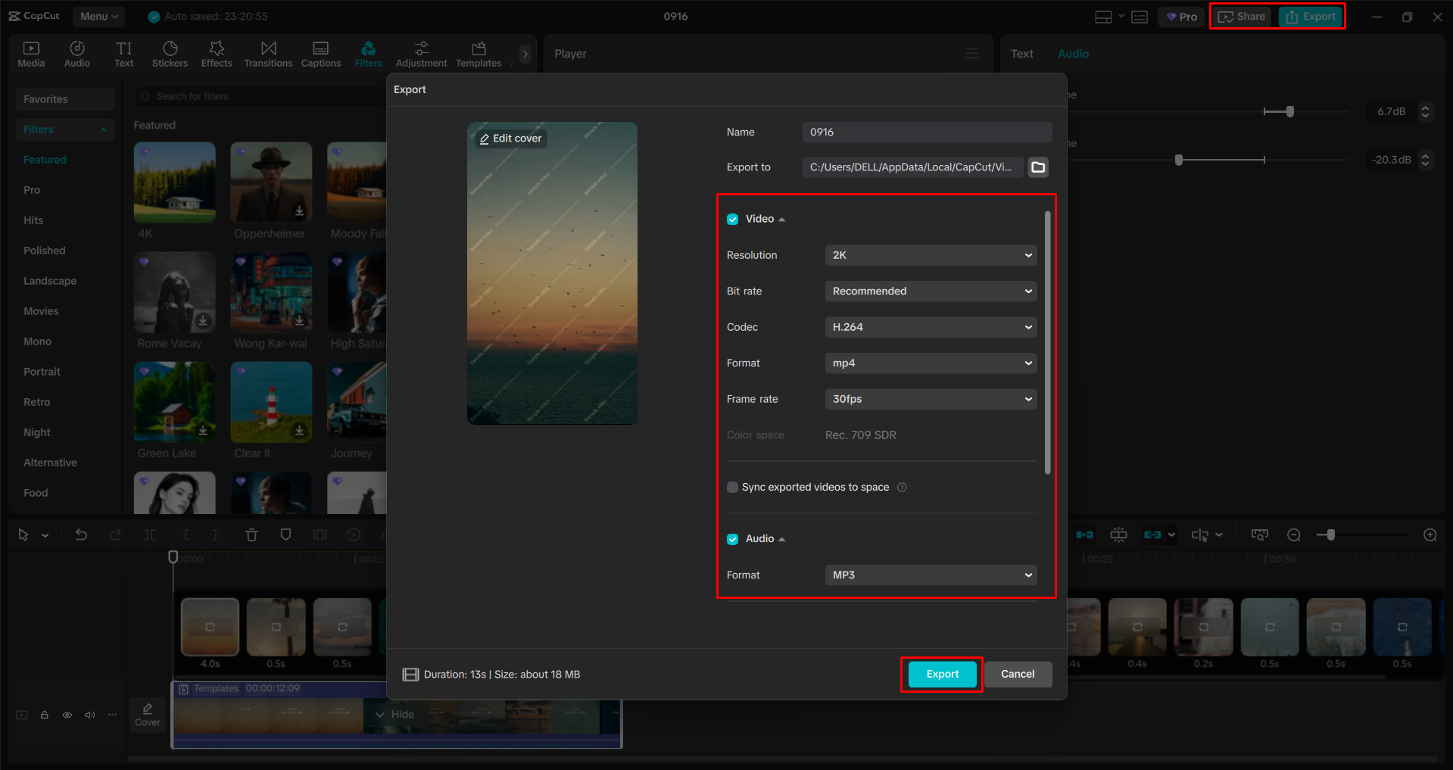Select the Transitions tool
The image size is (1453, 770).
pos(268,53)
